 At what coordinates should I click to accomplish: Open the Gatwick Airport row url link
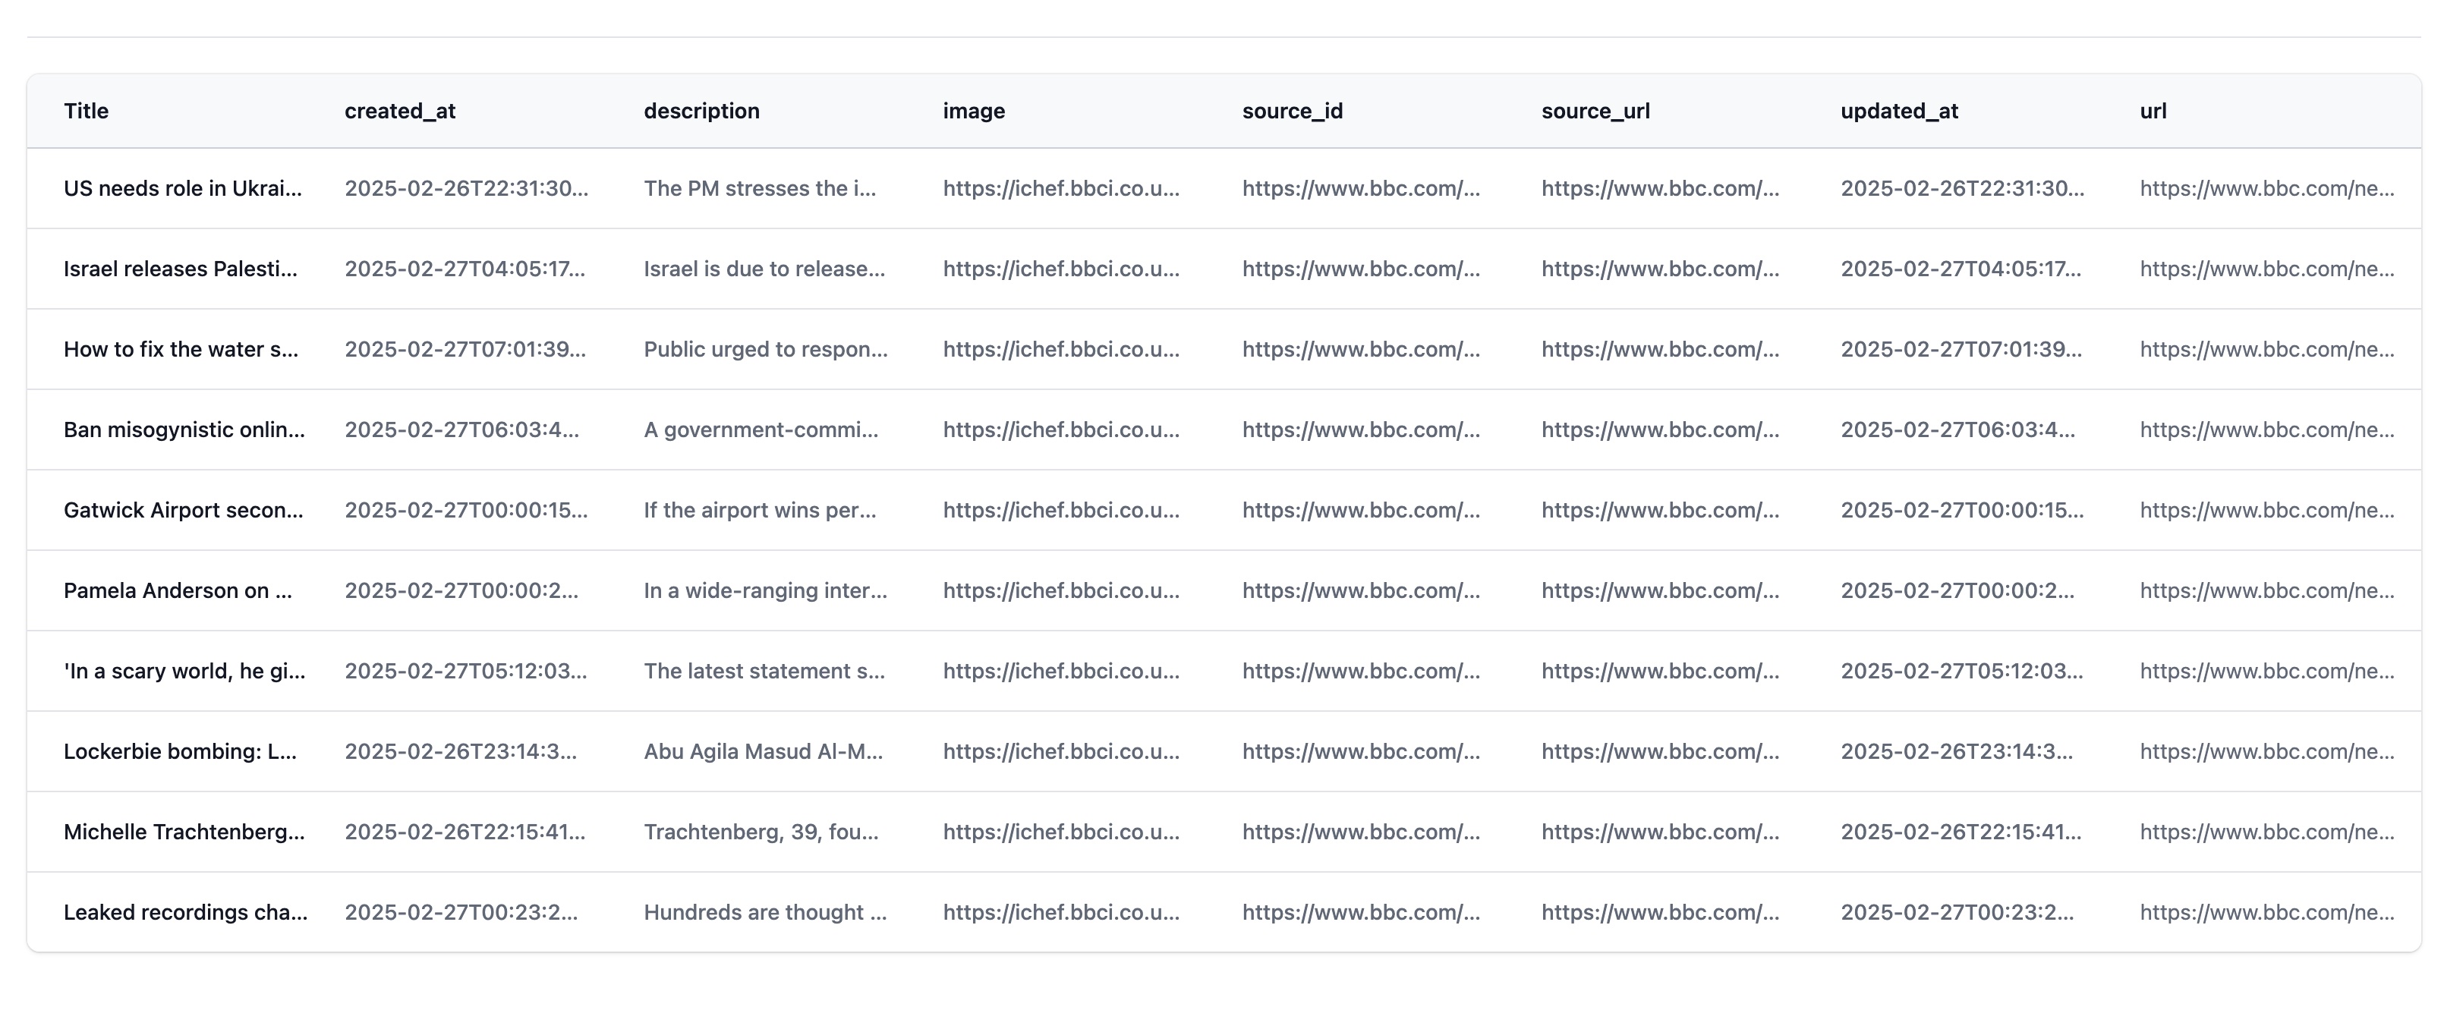2266,510
